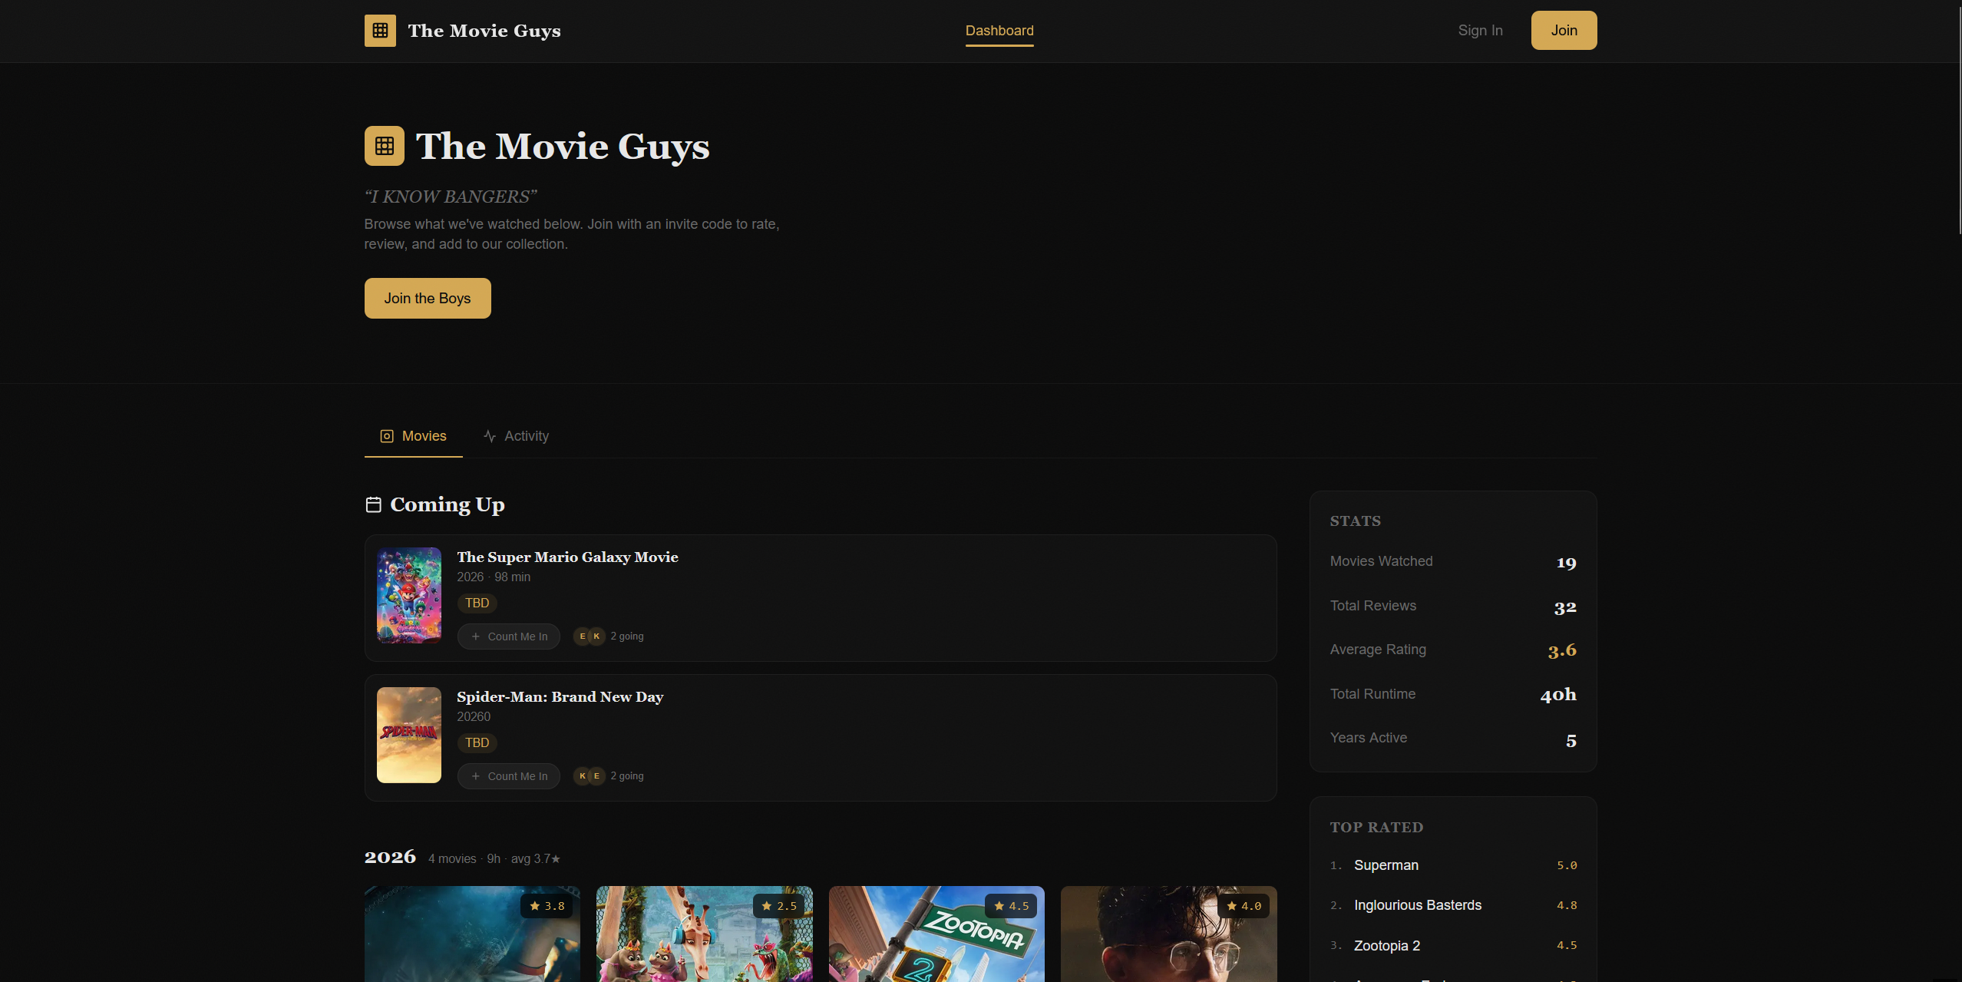Image resolution: width=1962 pixels, height=982 pixels.
Task: Click the 4.5 star rating badge
Action: click(1011, 906)
